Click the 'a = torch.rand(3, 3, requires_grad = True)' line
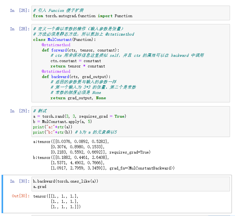 (x=80, y=116)
